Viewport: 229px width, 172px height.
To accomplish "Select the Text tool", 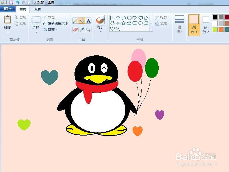I will point(88,21).
